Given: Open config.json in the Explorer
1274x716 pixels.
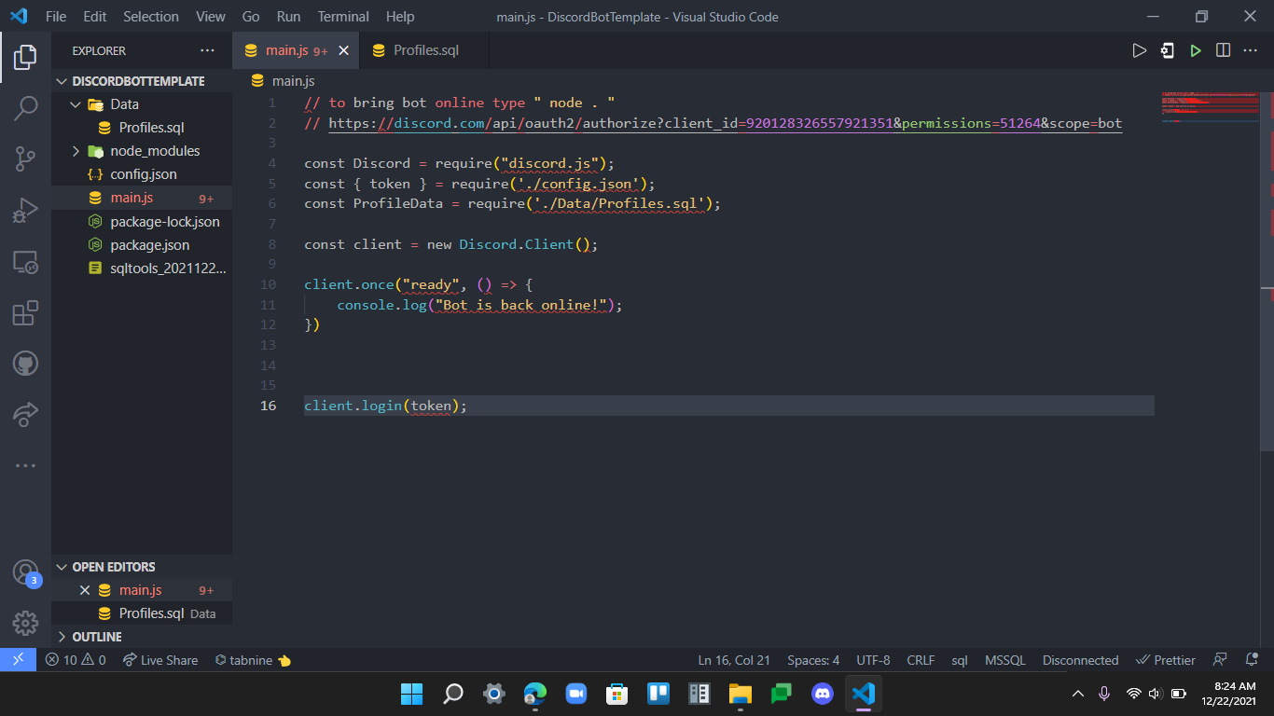Looking at the screenshot, I should (142, 174).
